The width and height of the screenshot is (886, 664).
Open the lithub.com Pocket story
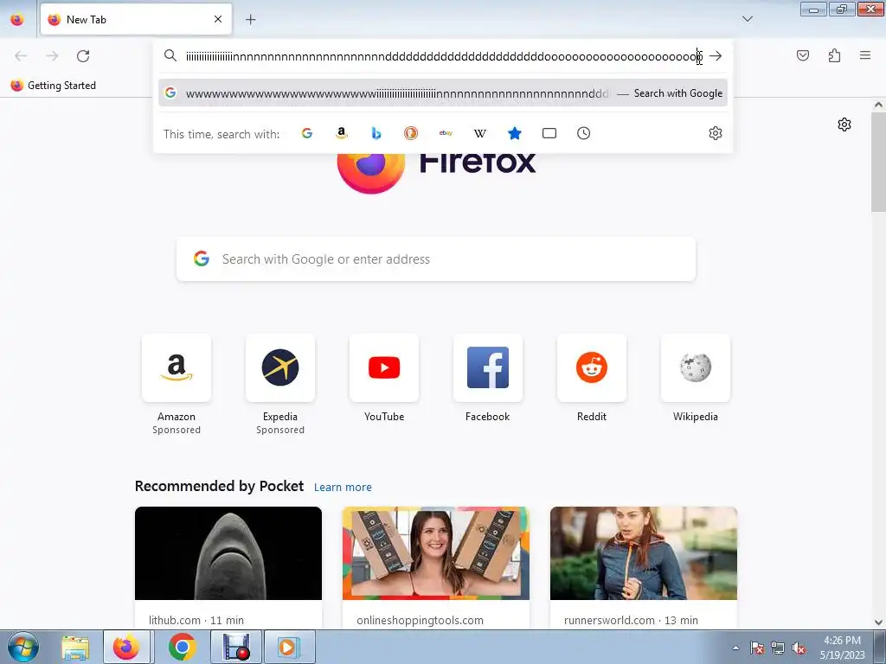(228, 567)
